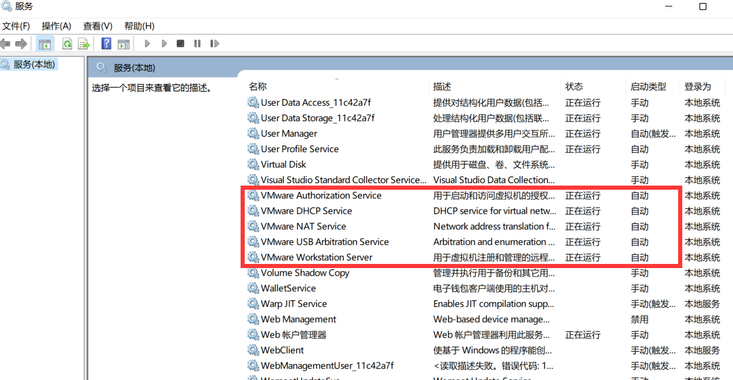
Task: Open the 查看(V) menu
Action: coord(97,26)
